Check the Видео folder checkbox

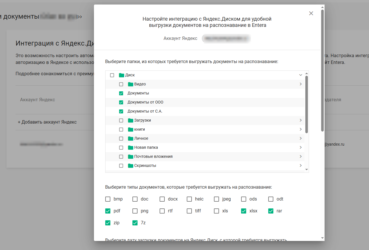tap(121, 84)
